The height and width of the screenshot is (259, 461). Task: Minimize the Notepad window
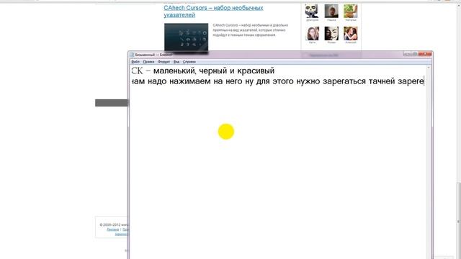coord(407,54)
